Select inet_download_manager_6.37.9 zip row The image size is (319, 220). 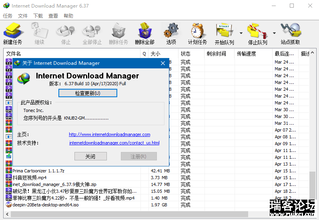tap(156, 184)
